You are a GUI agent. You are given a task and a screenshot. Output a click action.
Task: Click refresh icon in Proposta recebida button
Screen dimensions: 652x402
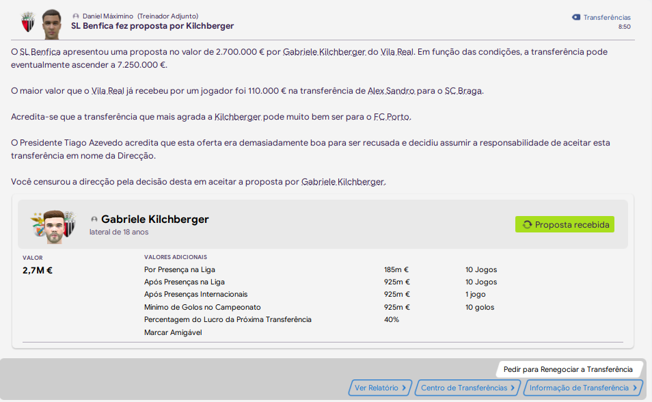pos(527,225)
